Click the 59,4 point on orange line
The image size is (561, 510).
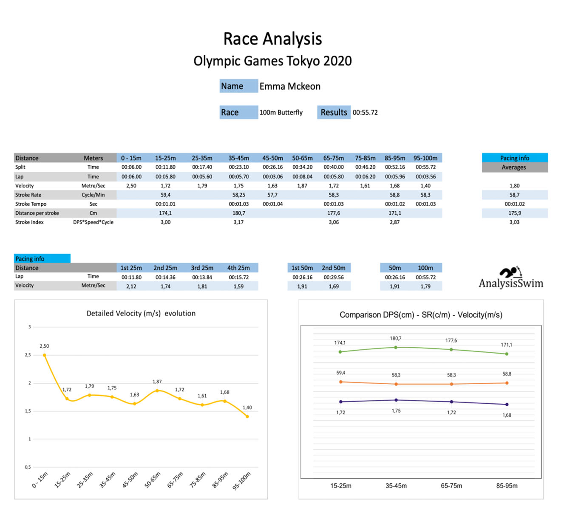point(340,382)
